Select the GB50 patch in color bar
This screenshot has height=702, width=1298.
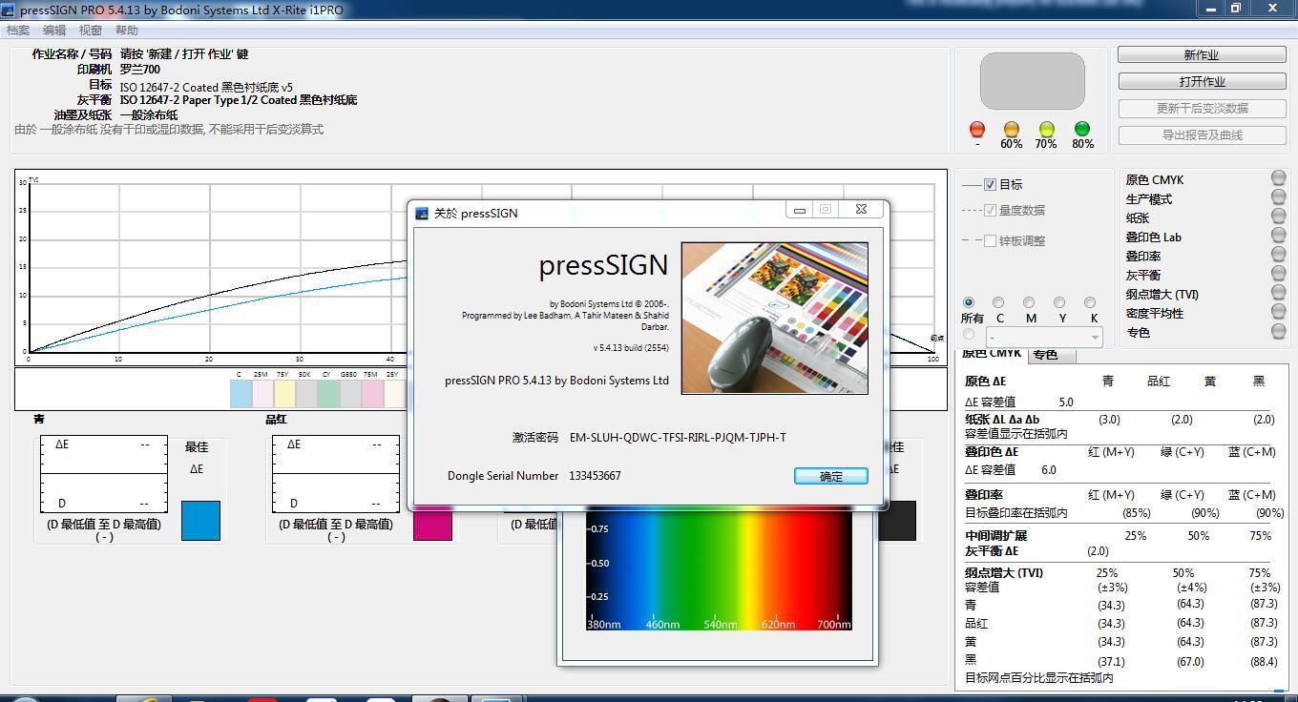pos(350,393)
